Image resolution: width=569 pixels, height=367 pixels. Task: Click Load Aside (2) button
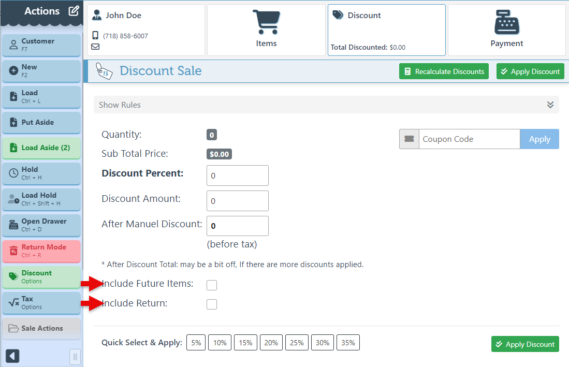coord(41,148)
